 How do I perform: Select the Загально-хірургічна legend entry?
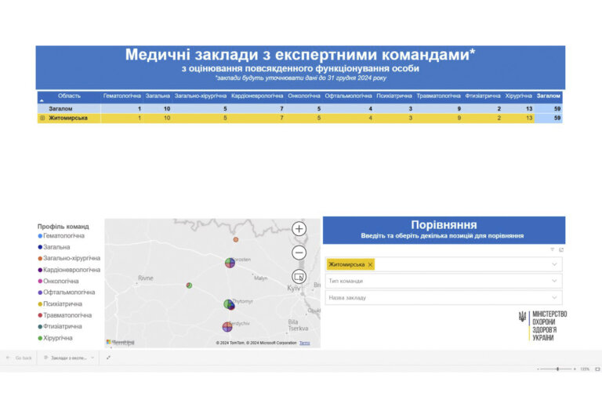(x=69, y=258)
